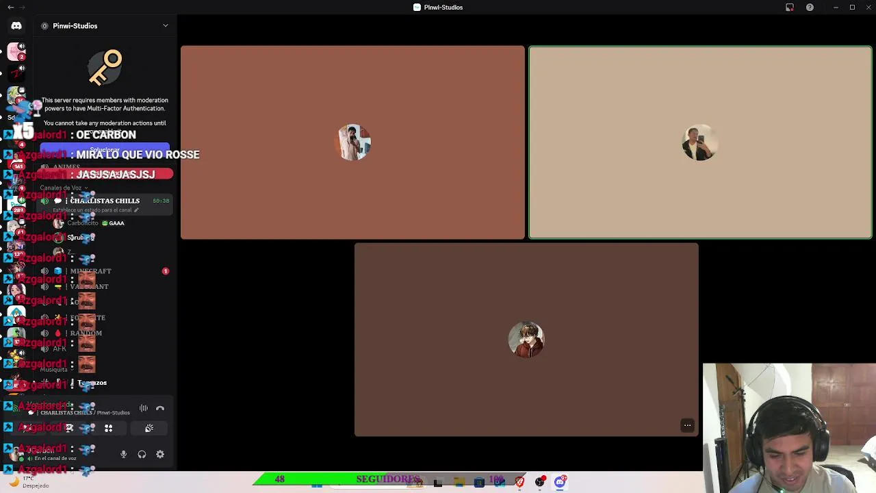Open the soundboard button
This screenshot has height=493, width=876.
click(149, 428)
